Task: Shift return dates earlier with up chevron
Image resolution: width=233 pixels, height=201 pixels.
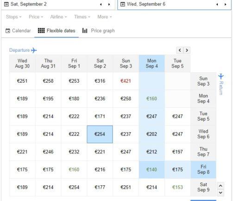Action: 220,186
